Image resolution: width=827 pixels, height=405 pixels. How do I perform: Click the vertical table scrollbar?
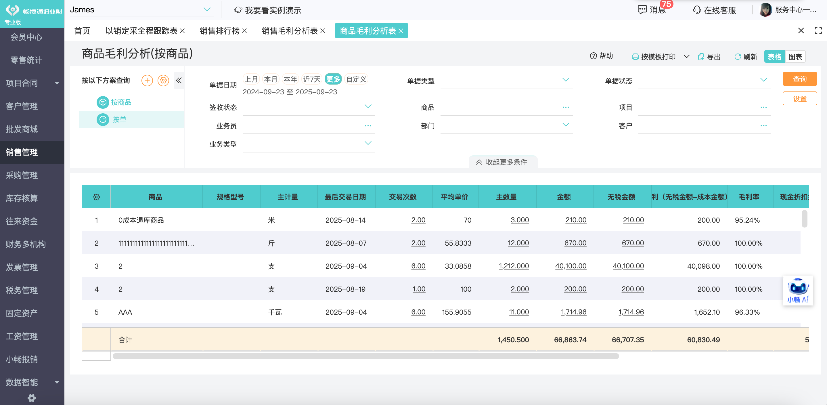pyautogui.click(x=804, y=219)
